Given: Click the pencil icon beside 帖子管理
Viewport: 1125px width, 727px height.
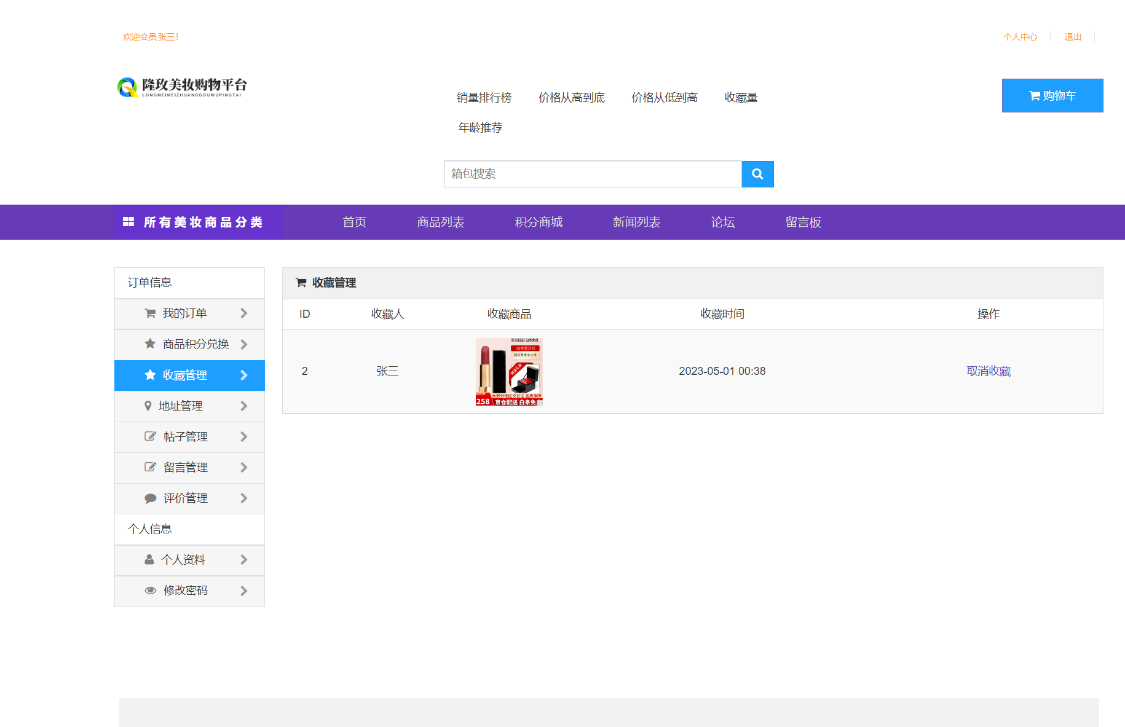Looking at the screenshot, I should point(149,436).
